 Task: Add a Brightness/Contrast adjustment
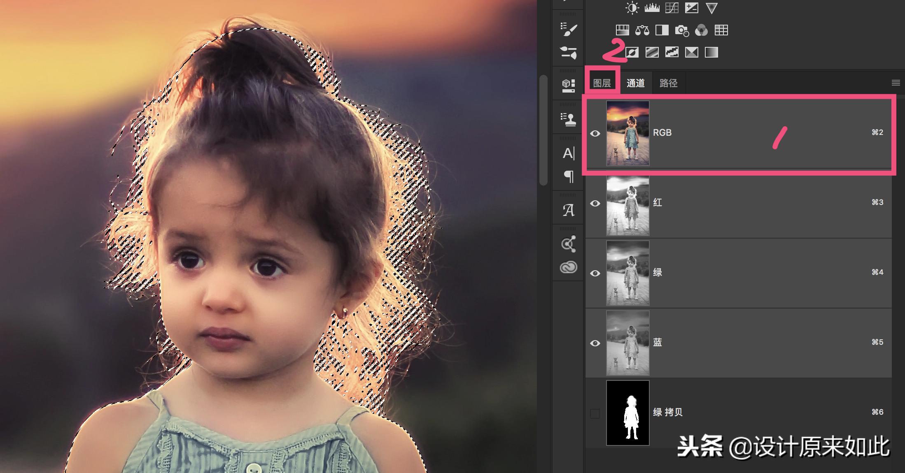point(632,8)
